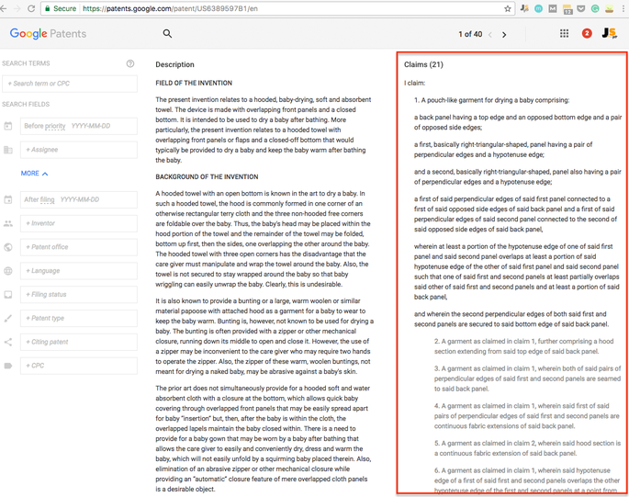Reload the page

31,8
